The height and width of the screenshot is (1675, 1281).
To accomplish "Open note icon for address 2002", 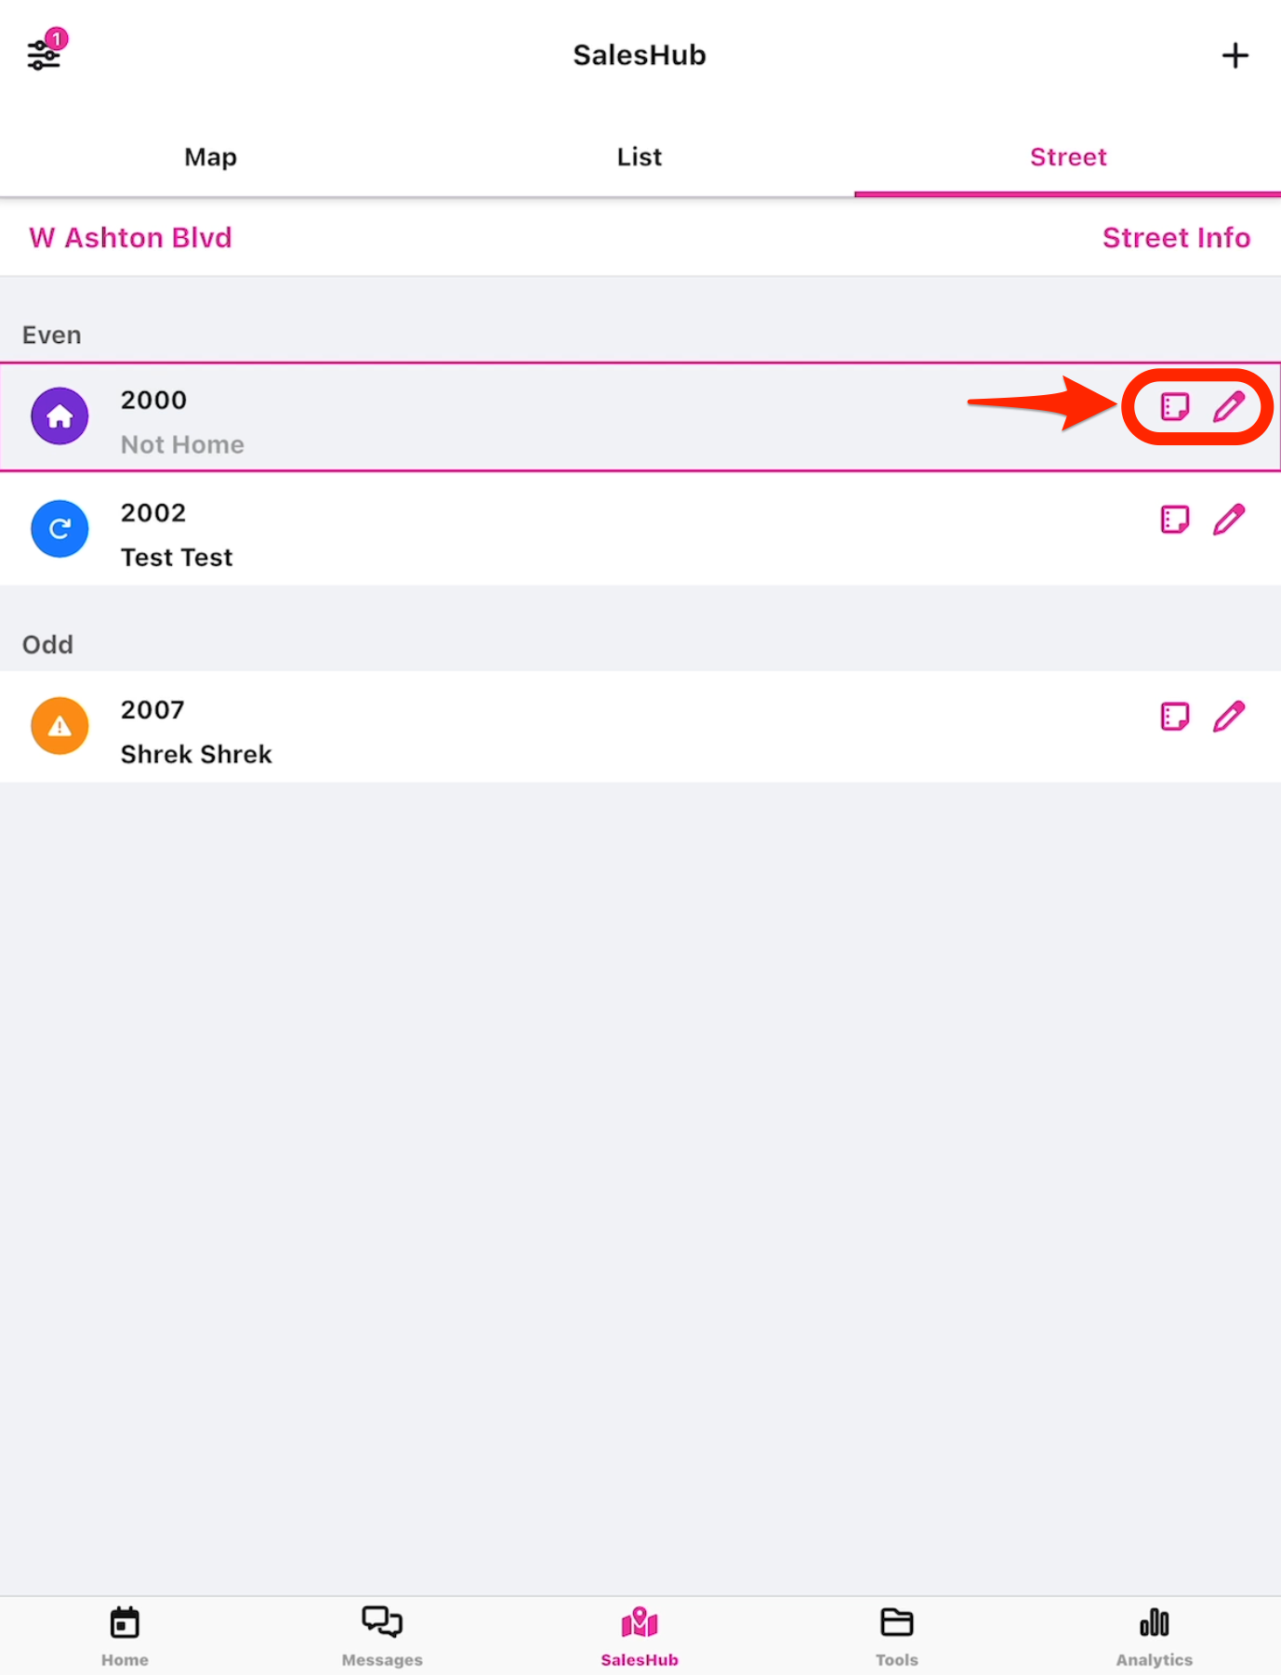I will (x=1175, y=520).
